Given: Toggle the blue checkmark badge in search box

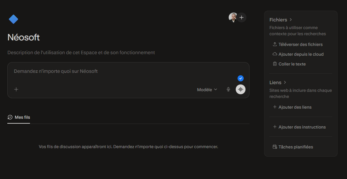Looking at the screenshot, I should tap(241, 78).
